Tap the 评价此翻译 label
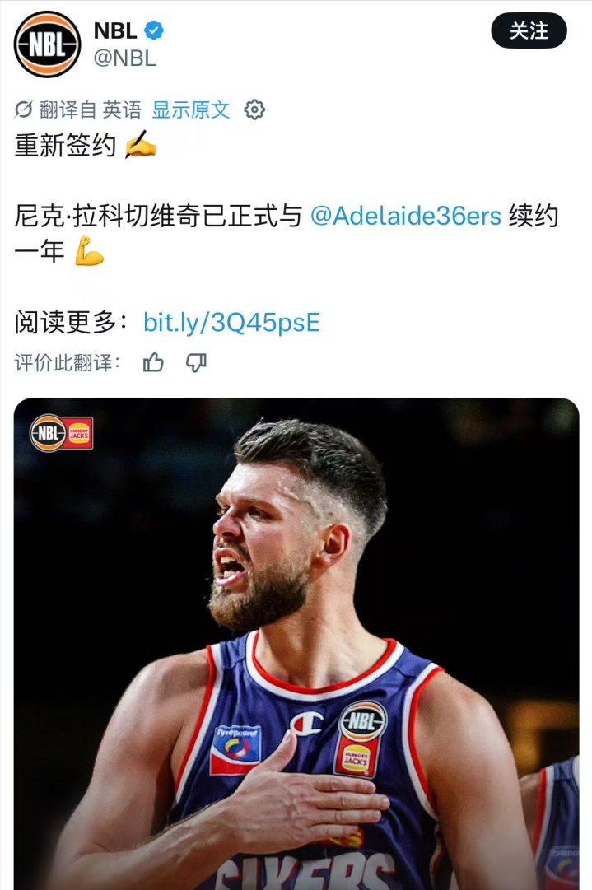The height and width of the screenshot is (890, 592). [x=68, y=362]
